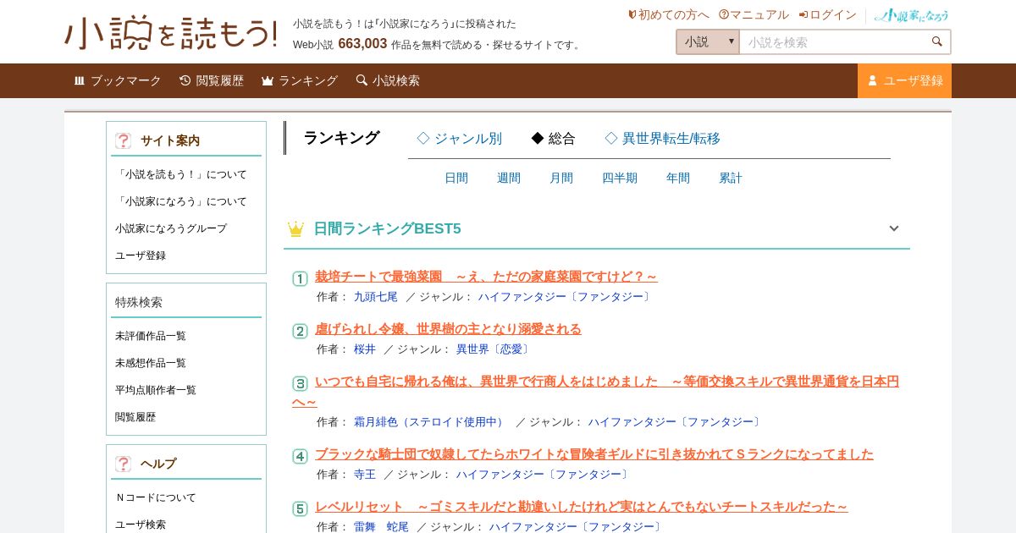Open author 寺王 page
This screenshot has height=533, width=1016.
364,475
